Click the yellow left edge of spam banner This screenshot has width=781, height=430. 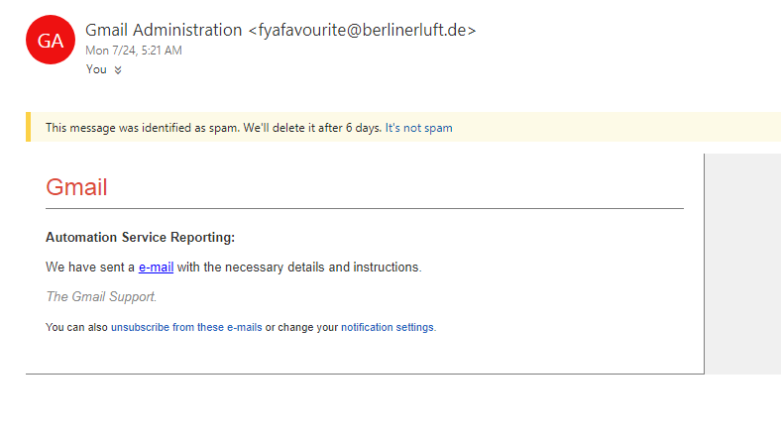pyautogui.click(x=28, y=128)
